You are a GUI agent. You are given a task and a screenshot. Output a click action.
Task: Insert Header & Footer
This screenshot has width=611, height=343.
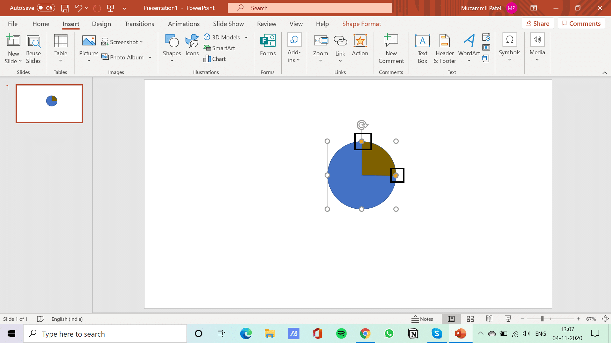pyautogui.click(x=445, y=49)
